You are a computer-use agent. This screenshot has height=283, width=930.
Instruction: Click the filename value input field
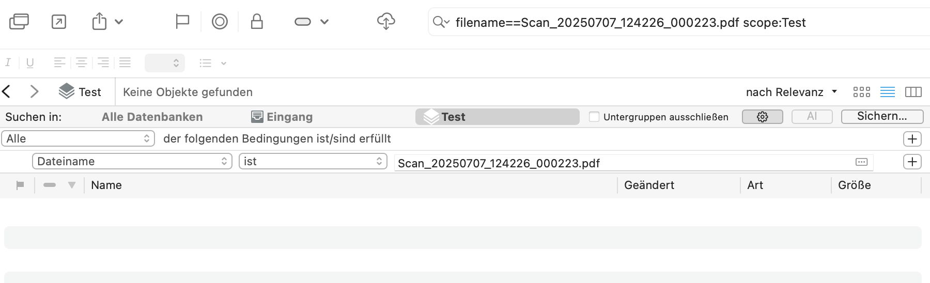point(620,163)
